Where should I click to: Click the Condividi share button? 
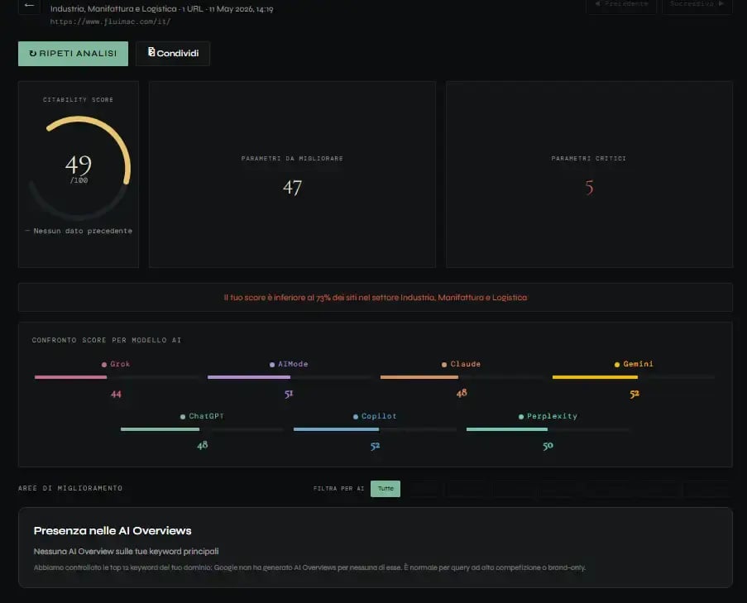click(172, 53)
